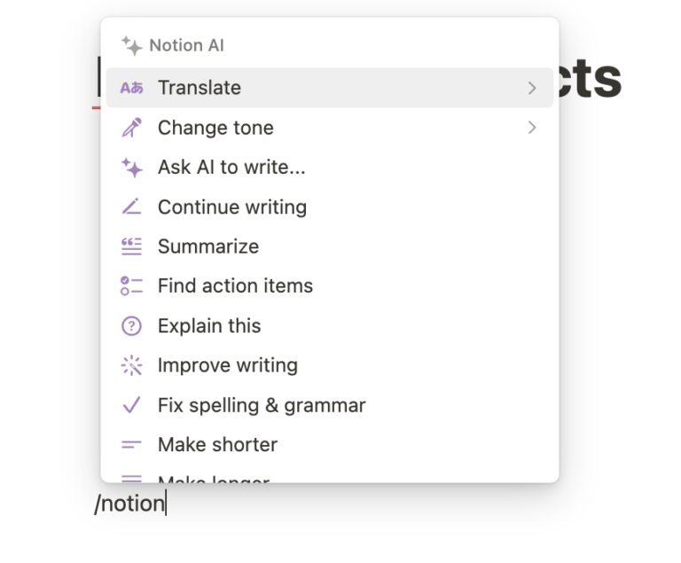Click the sparkle icon beside Ask AI to write
Screen dimensions: 681x563
coord(131,168)
